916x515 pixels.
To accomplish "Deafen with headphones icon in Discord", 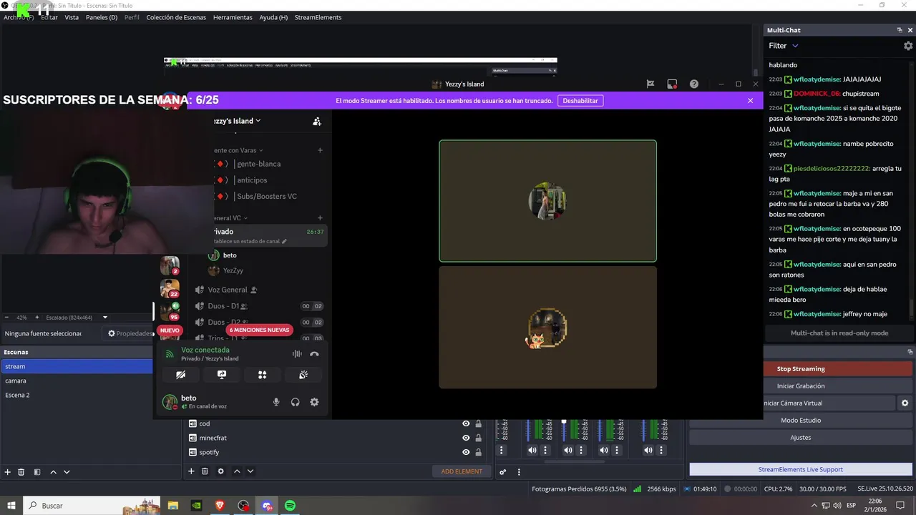I will (x=295, y=402).
